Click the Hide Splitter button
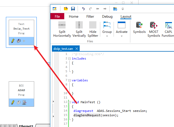 point(93,29)
